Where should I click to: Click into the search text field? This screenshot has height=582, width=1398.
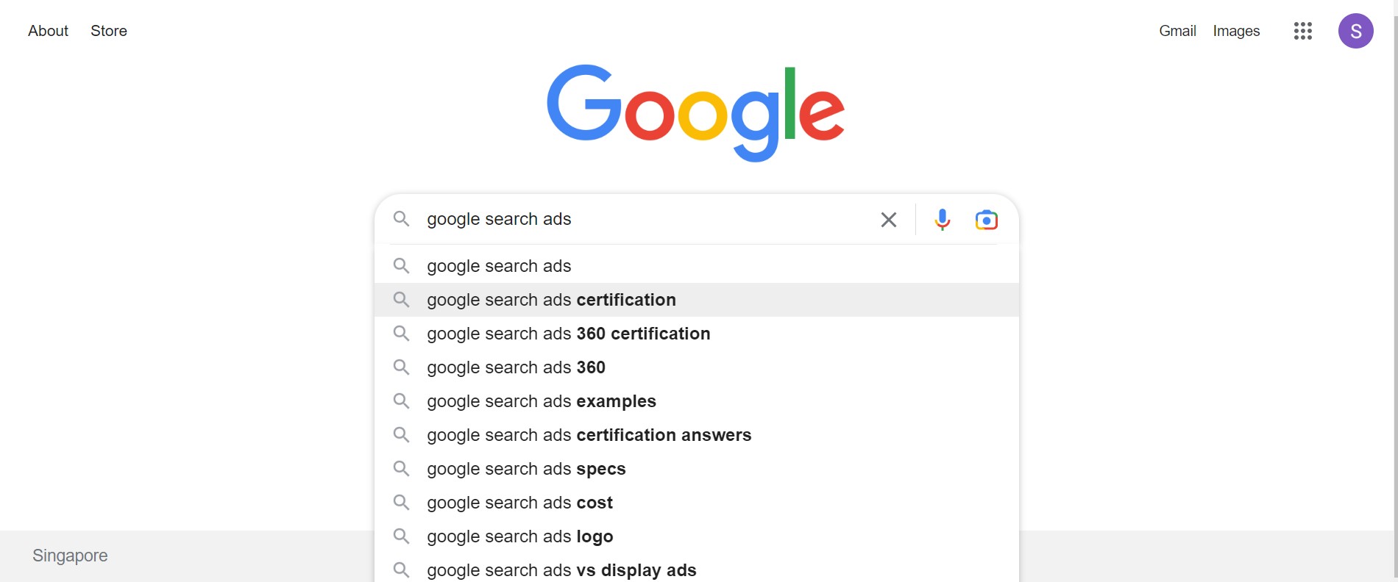(647, 219)
